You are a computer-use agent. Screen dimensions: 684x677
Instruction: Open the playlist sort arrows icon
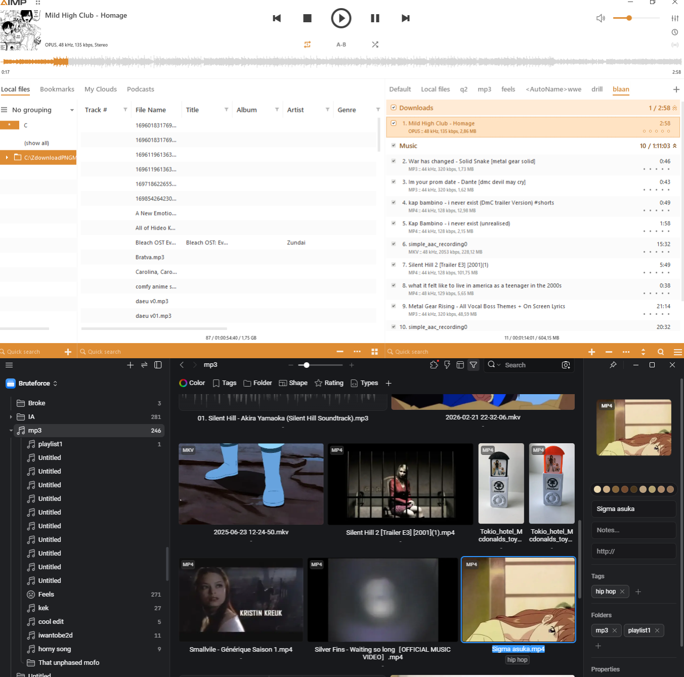[643, 352]
